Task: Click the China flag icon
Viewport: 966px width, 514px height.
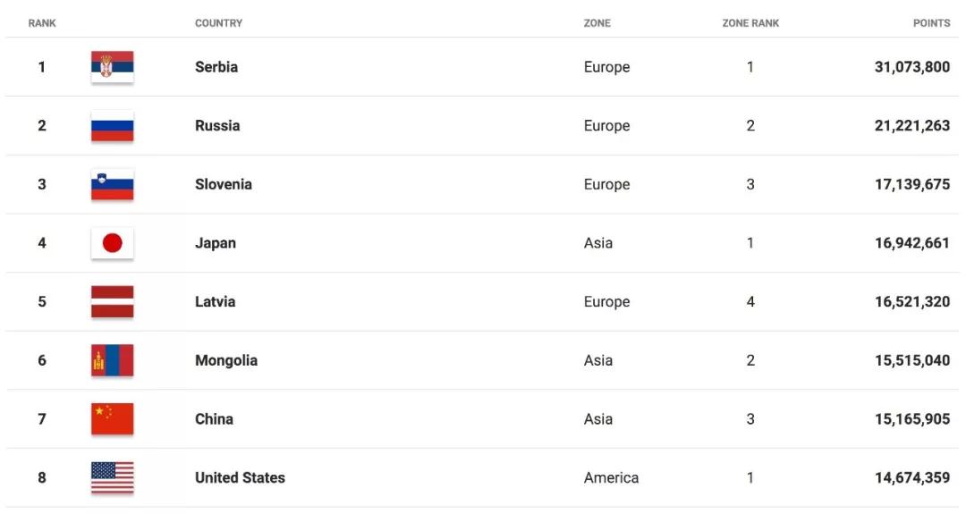Action: 112,419
